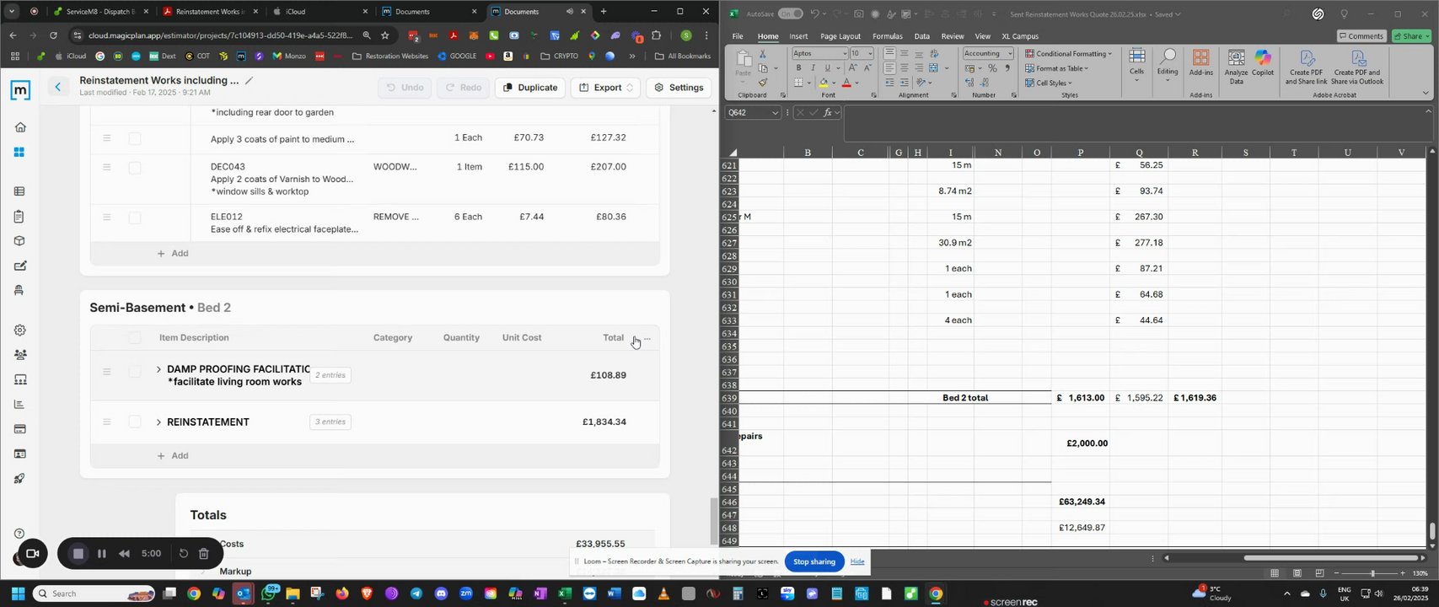Open Cell Styles dropdown
This screenshot has height=607, width=1439.
point(1049,83)
